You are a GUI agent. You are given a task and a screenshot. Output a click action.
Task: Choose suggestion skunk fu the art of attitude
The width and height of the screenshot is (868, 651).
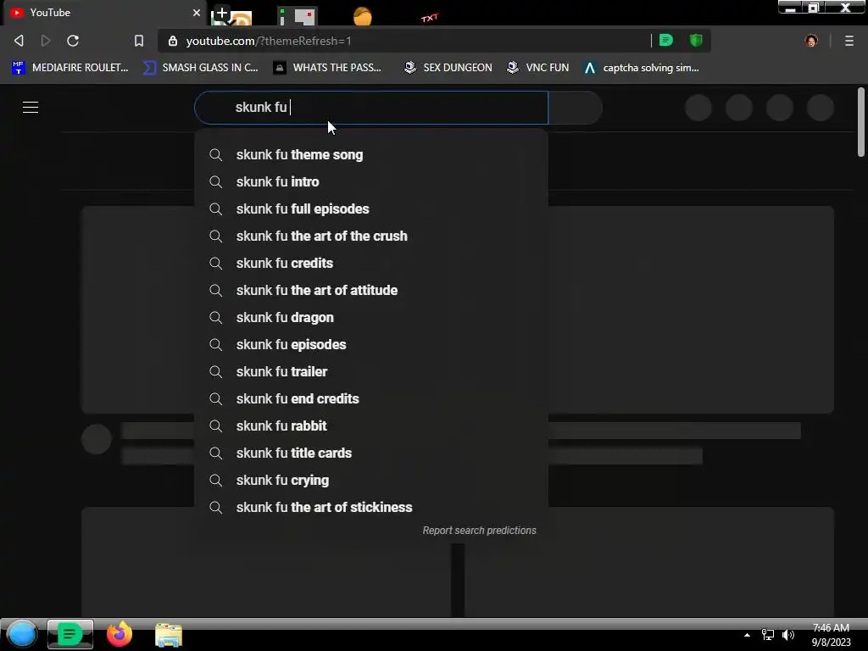[x=371, y=291]
